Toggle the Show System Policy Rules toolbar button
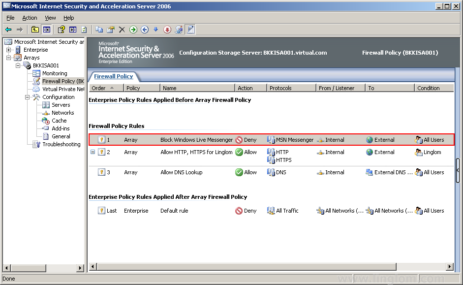This screenshot has height=285, width=463. coord(191,30)
